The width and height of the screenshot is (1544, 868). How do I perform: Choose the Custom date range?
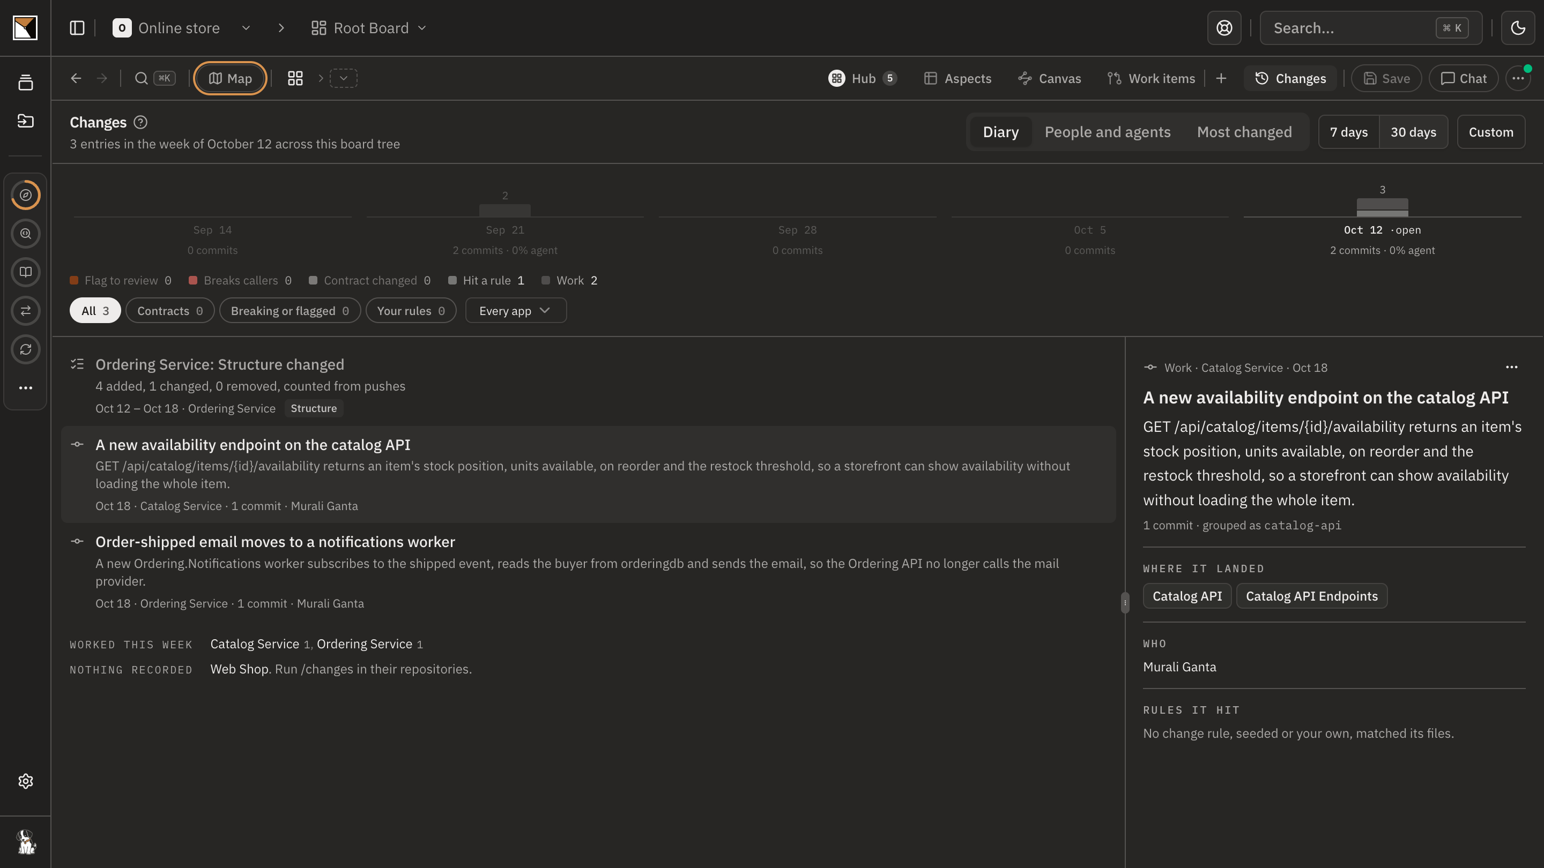click(1490, 132)
